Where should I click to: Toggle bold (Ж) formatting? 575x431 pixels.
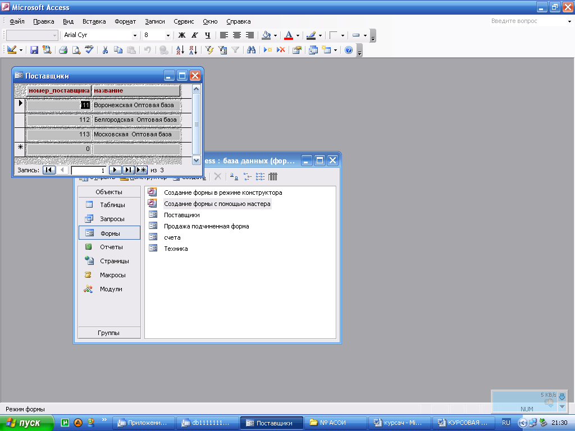[182, 35]
